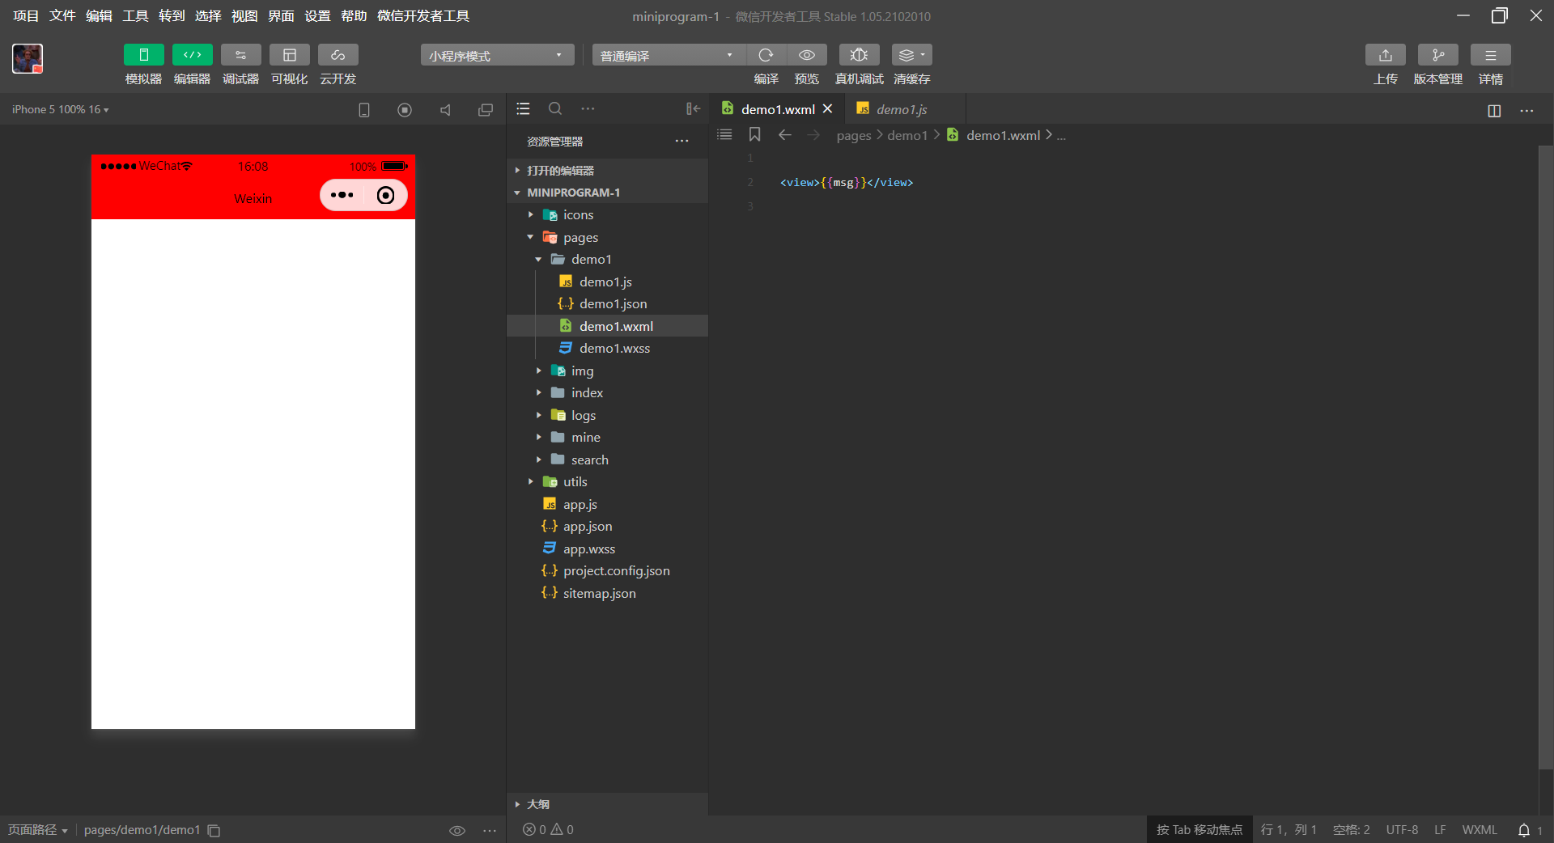Click the notification bell icon
Image resolution: width=1554 pixels, height=843 pixels.
pos(1524,830)
